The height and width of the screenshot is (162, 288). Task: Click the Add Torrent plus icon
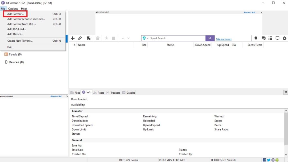(73, 38)
